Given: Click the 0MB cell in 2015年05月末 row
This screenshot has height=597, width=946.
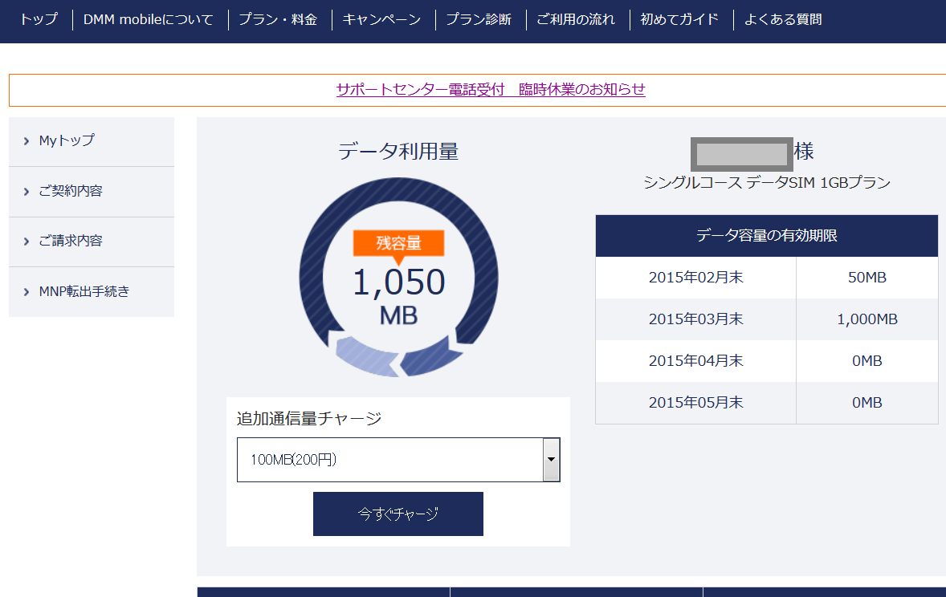Looking at the screenshot, I should 867,402.
